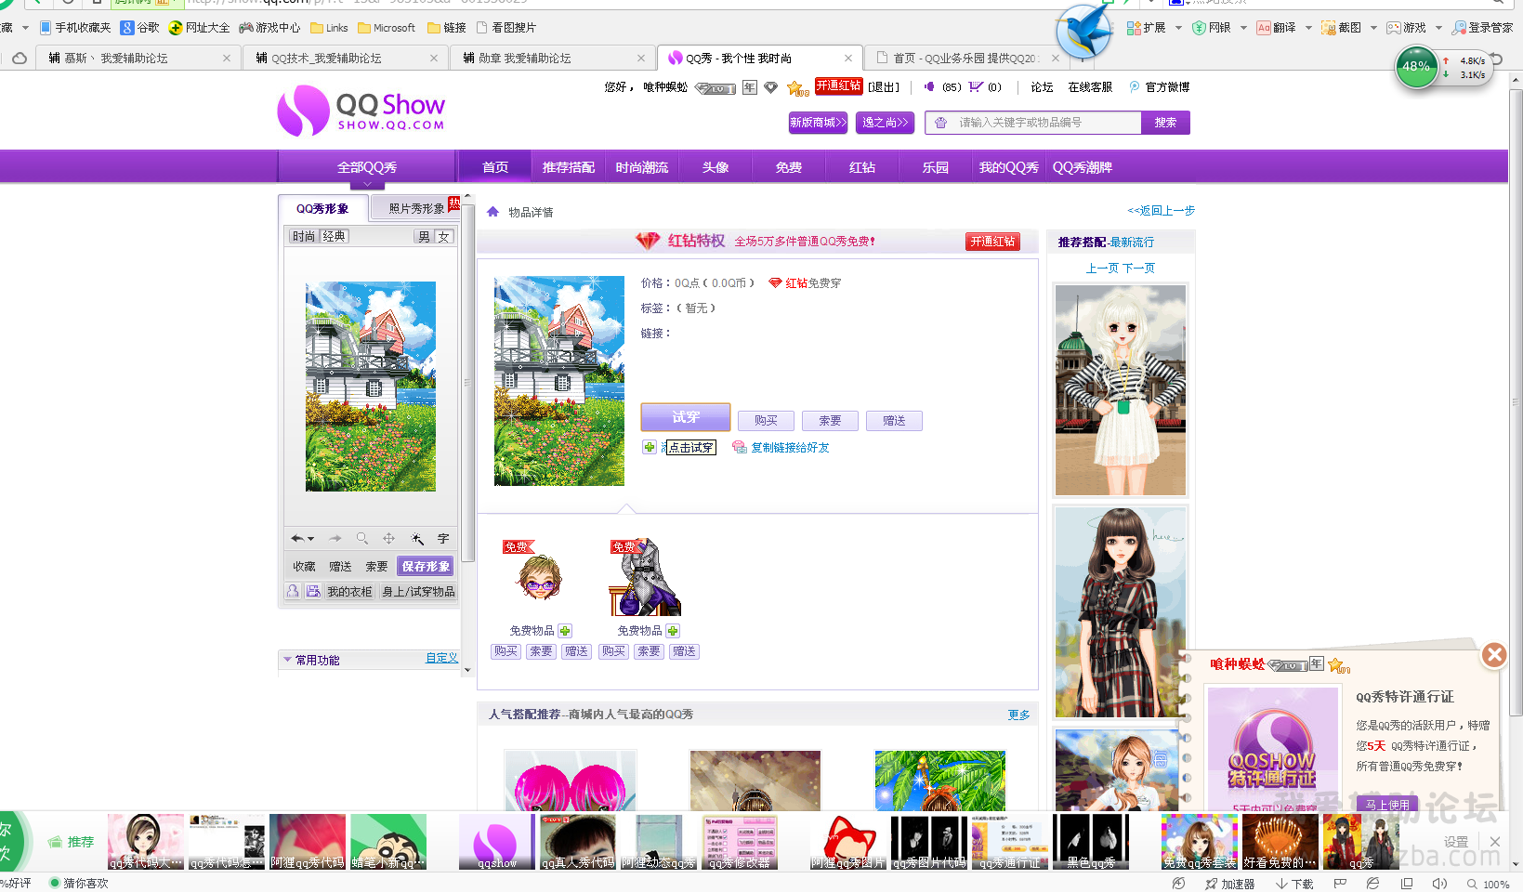Screen dimensions: 1523x892
Task: Click the 搜索 search button
Action: pos(1165,123)
